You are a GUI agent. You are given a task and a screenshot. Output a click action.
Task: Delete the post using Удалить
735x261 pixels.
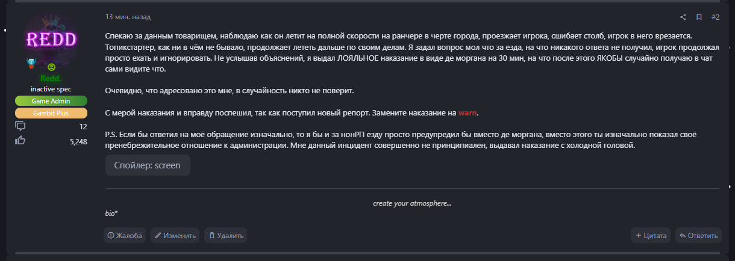pos(226,235)
